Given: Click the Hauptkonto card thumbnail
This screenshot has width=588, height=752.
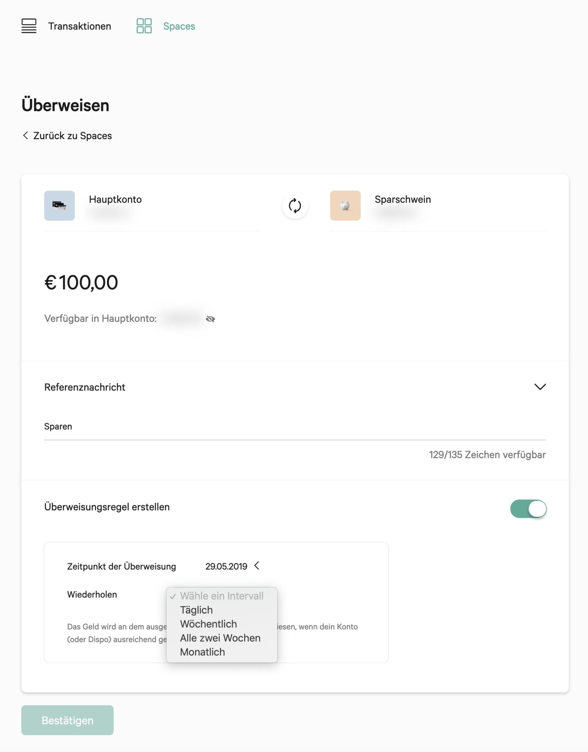Looking at the screenshot, I should pos(60,206).
